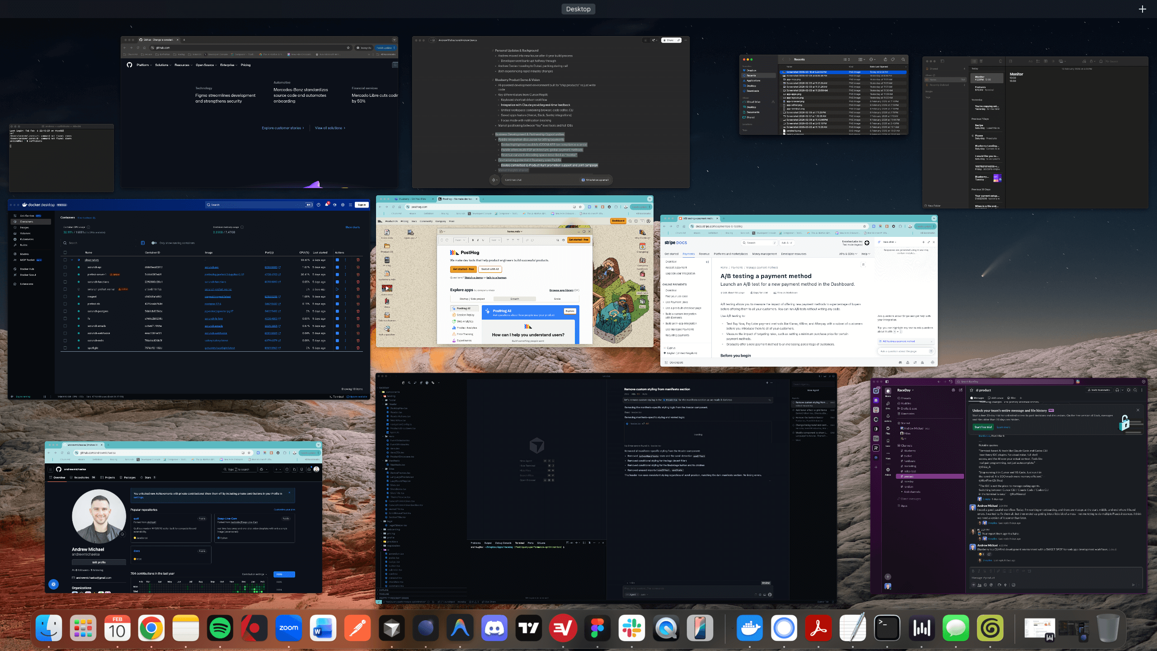Launch Spotify from the Dock
The image size is (1157, 651).
220,628
